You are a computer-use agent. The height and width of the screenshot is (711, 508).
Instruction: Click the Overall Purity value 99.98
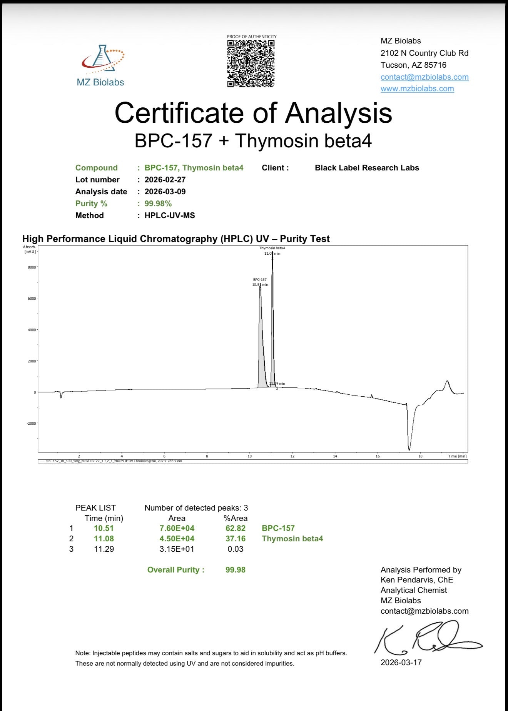coord(235,570)
